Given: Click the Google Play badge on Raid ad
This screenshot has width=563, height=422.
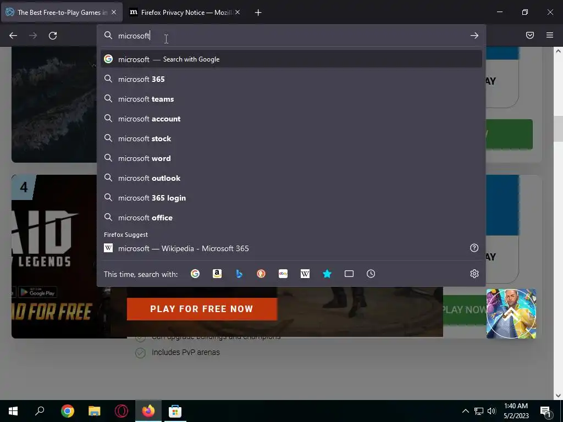Looking at the screenshot, I should tap(38, 292).
